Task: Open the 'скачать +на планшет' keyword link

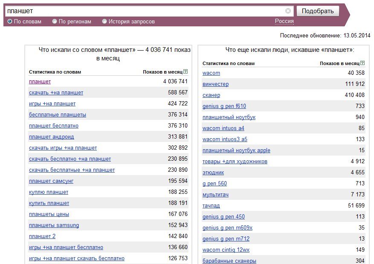Action: point(56,93)
